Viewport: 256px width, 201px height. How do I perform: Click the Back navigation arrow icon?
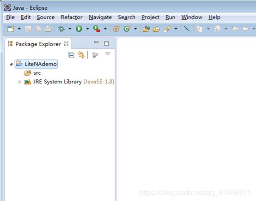coord(245,29)
